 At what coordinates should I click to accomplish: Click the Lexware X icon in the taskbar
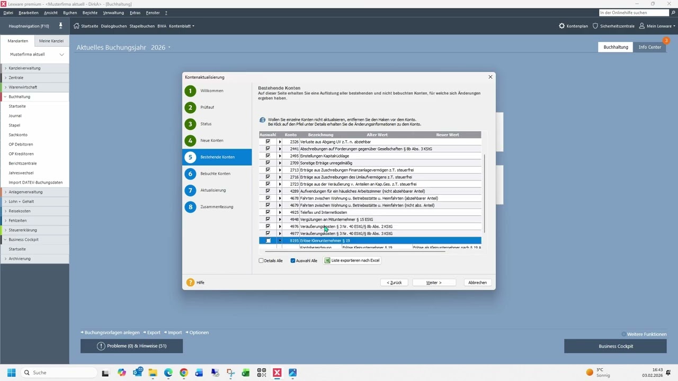[x=277, y=373]
